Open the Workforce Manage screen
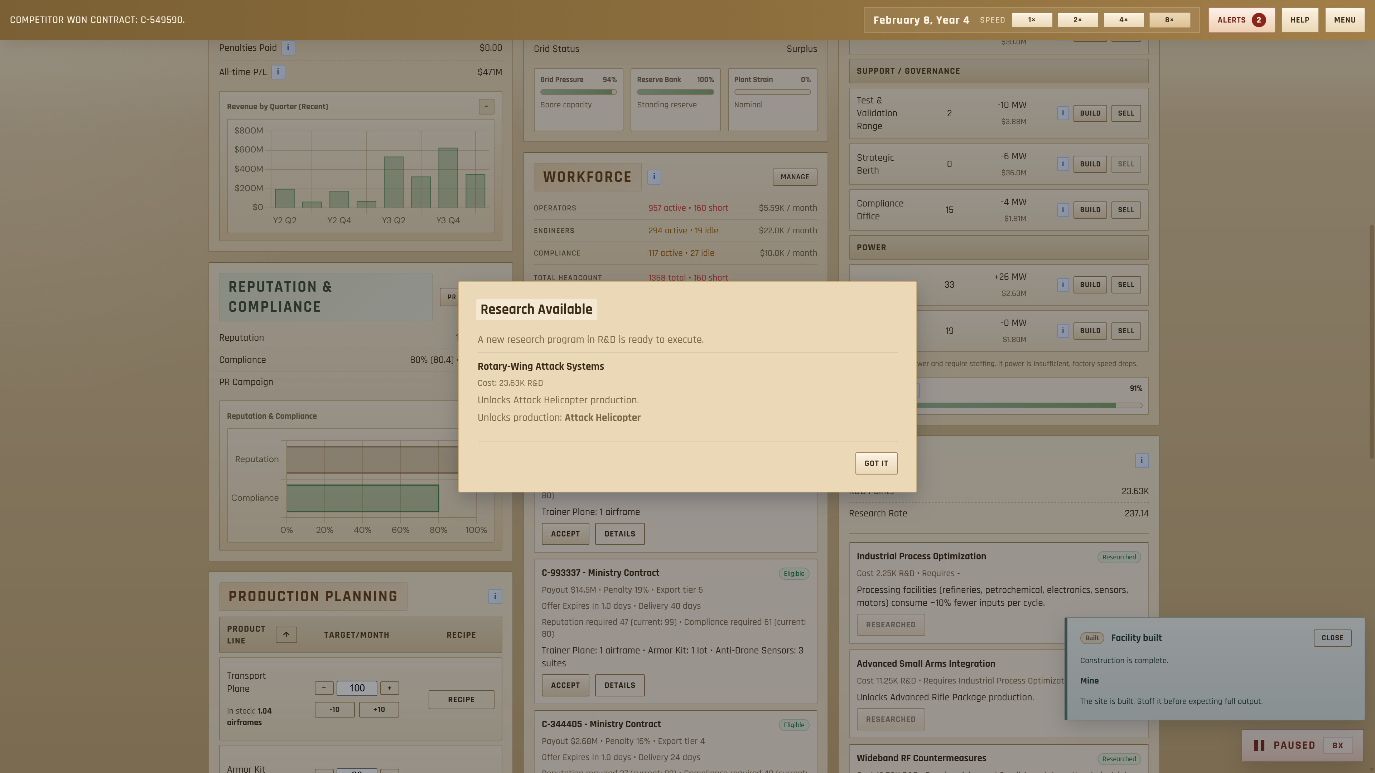The height and width of the screenshot is (773, 1375). tap(794, 176)
